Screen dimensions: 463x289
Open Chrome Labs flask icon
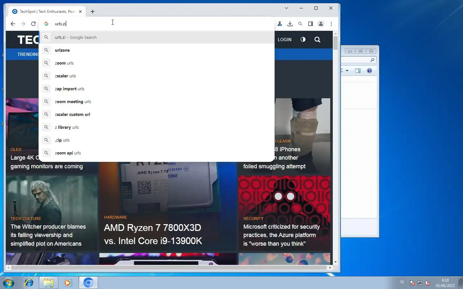coord(280,24)
